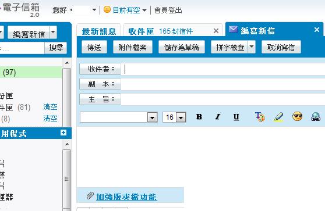Toggle bold text formatting
Viewport: 325px width, 211px height.
(x=199, y=117)
